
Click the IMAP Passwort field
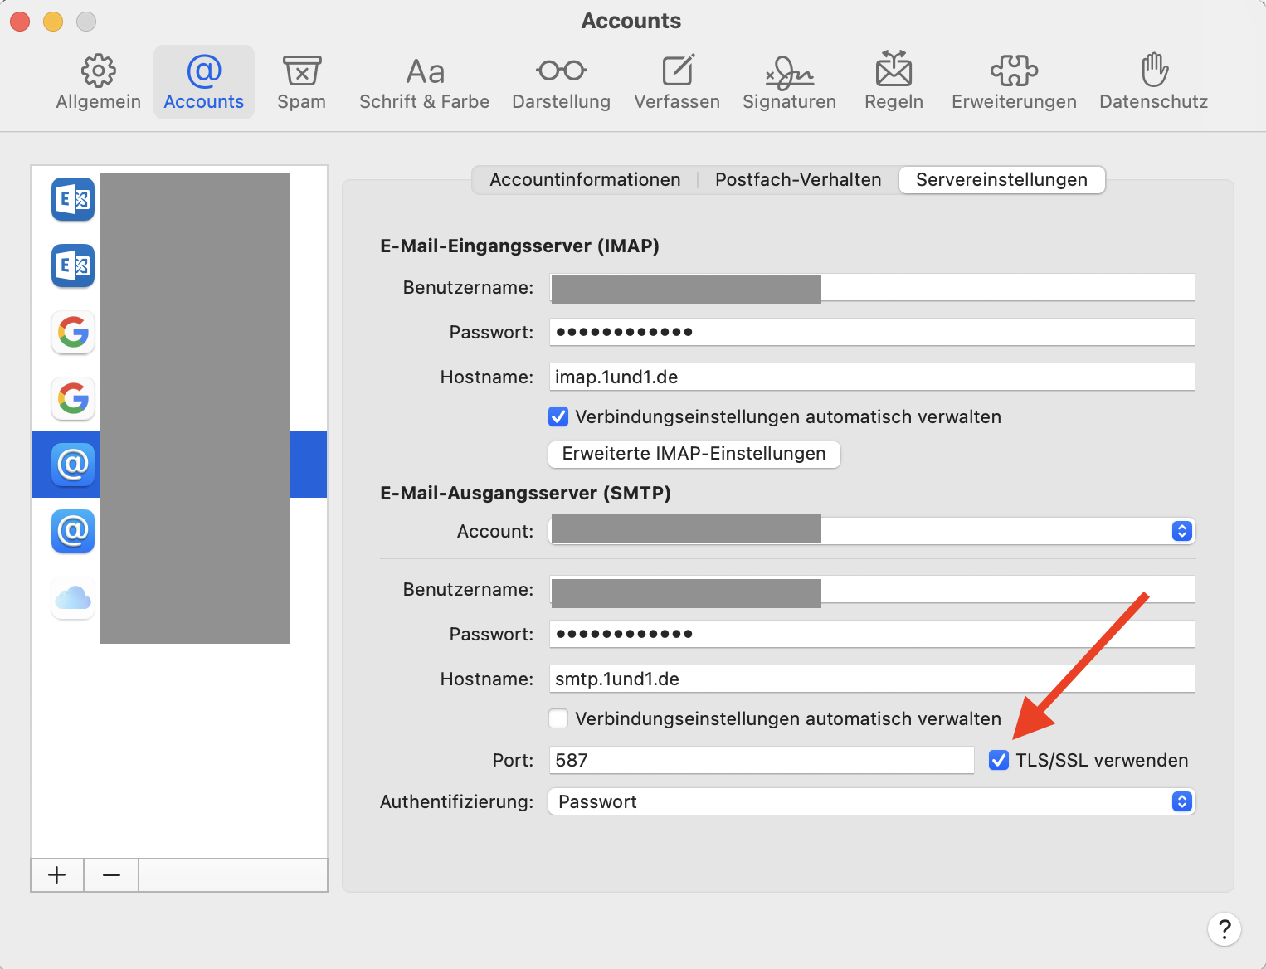pos(872,332)
